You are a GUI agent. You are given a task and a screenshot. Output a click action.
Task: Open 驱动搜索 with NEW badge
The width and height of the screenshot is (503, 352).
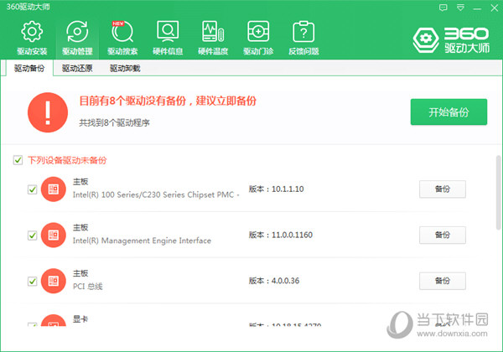122,38
